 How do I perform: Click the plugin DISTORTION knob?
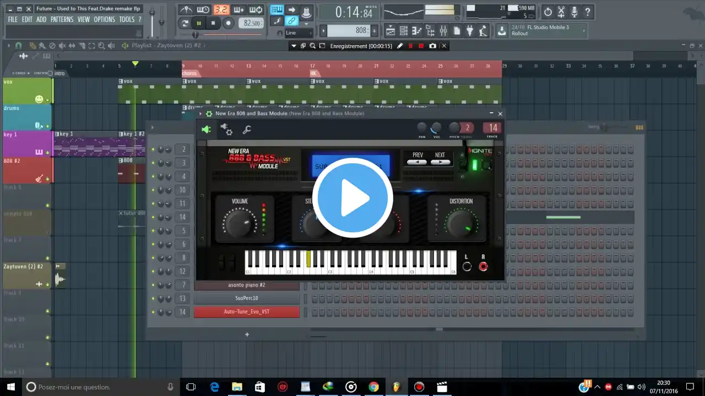tap(460, 223)
